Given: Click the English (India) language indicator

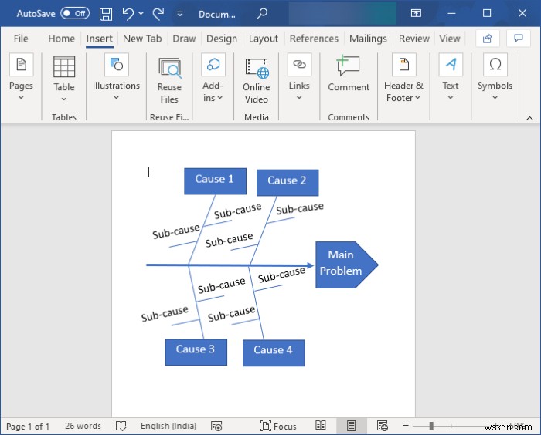Looking at the screenshot, I should [168, 426].
